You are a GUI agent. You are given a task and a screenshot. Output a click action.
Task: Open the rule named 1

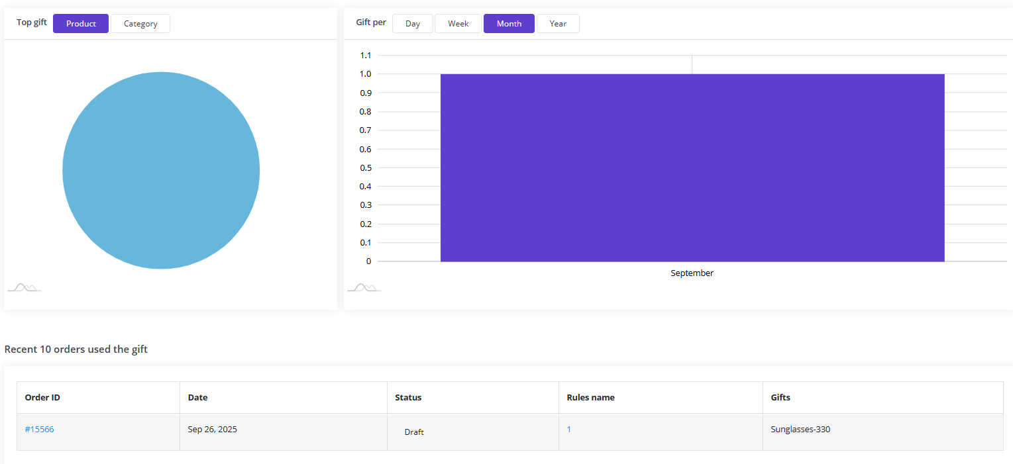(569, 430)
